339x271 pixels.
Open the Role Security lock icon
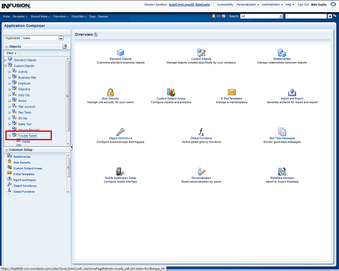click(x=110, y=92)
